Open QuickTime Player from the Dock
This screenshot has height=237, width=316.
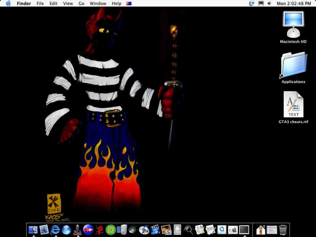222,230
